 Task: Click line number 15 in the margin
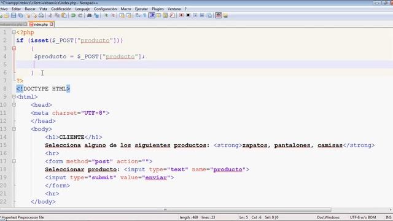[3, 145]
